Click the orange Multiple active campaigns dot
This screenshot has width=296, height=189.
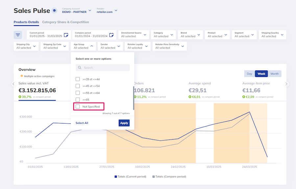(x=21, y=76)
